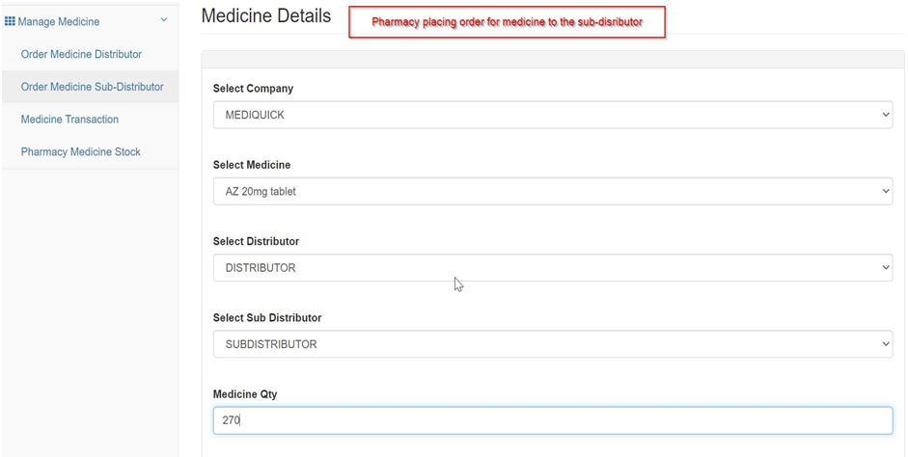Click the Medicine Qty input field
The height and width of the screenshot is (457, 908).
coord(553,420)
